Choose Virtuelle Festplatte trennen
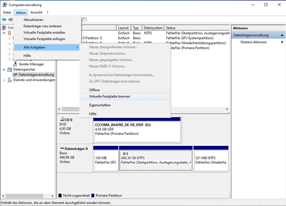The height and width of the screenshot is (206, 286). tap(110, 96)
